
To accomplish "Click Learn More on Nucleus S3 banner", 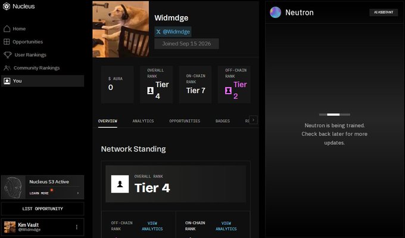I will [39, 193].
